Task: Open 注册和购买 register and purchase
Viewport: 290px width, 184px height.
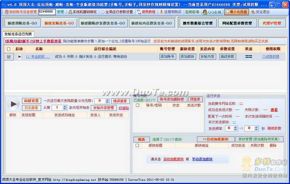Action: [x=171, y=12]
